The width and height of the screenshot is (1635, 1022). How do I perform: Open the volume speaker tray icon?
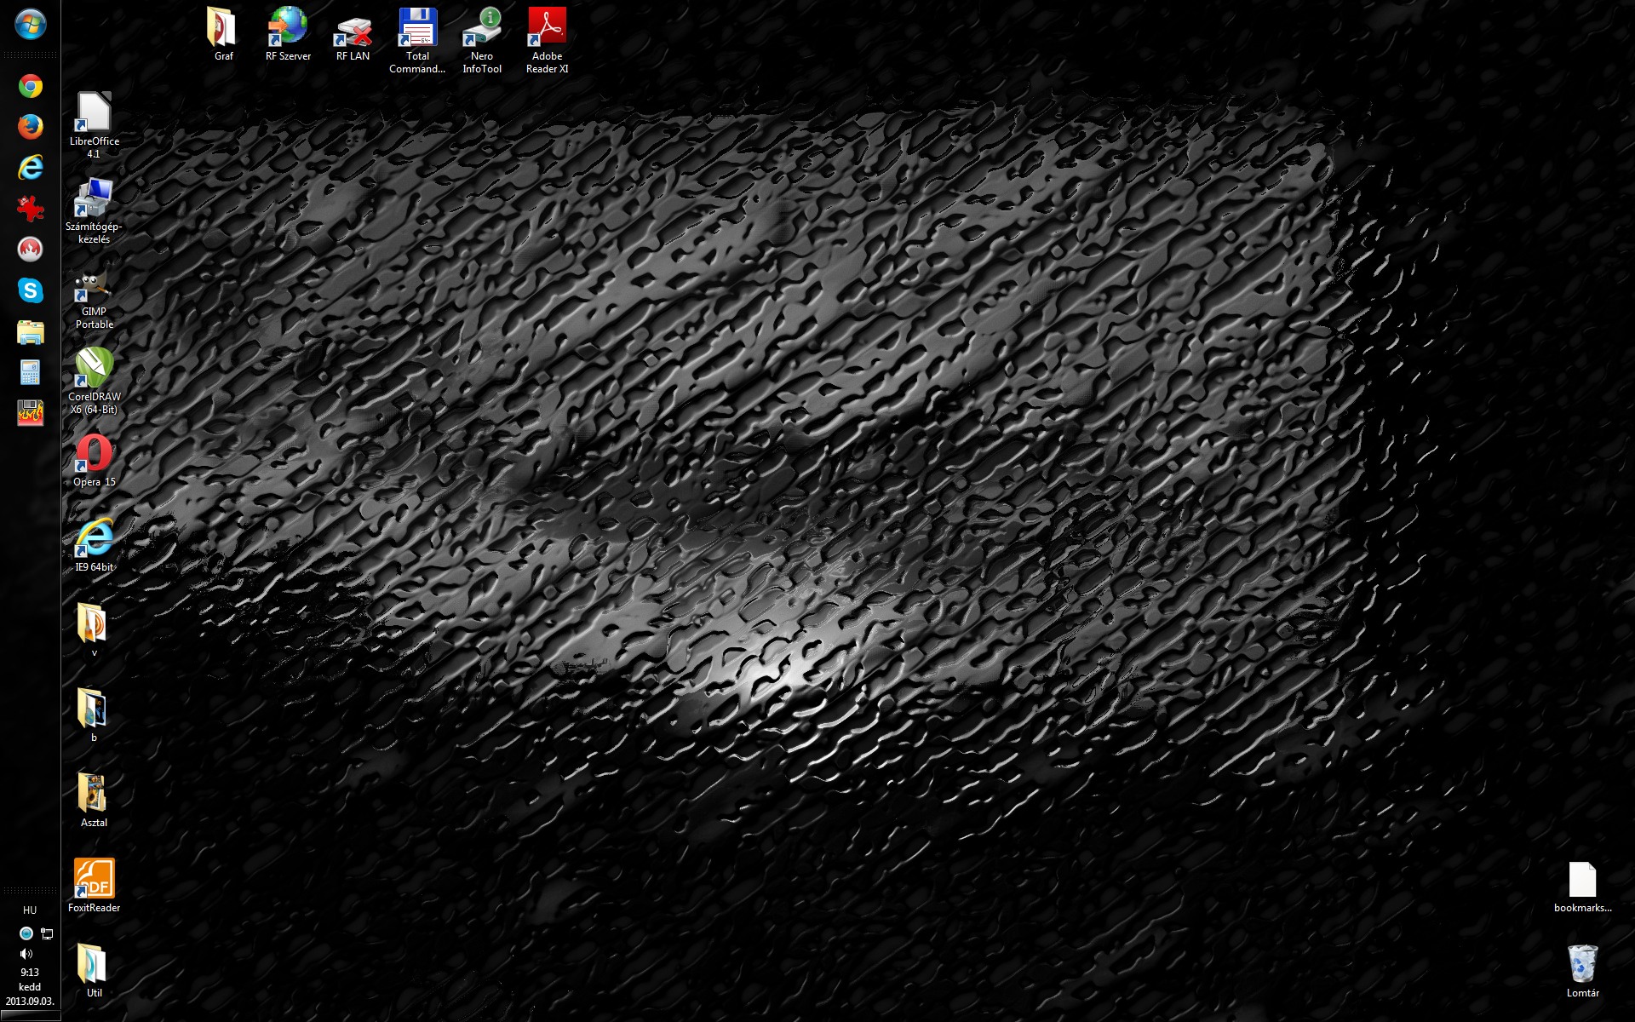point(26,954)
